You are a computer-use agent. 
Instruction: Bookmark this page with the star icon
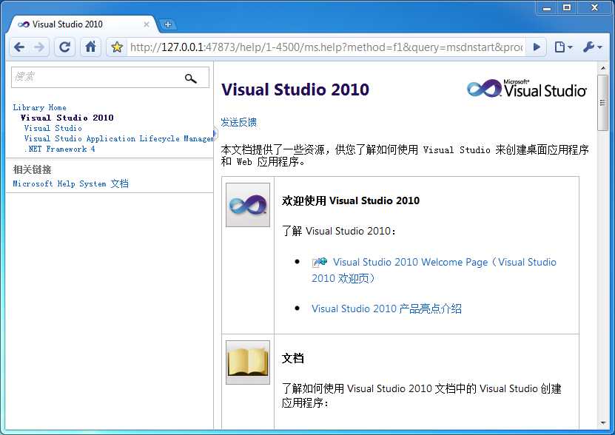[x=117, y=47]
